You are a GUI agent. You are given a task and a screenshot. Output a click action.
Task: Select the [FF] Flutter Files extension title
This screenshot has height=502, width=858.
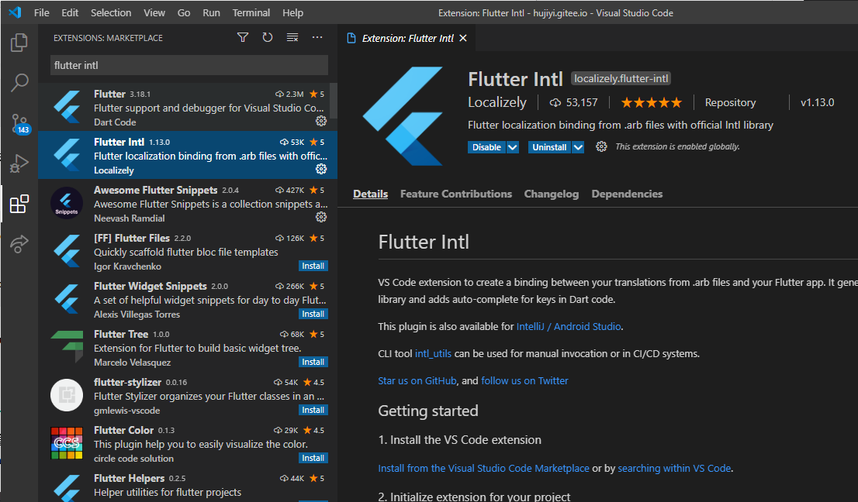coord(132,238)
